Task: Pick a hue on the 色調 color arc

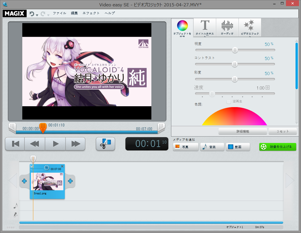Action: [x=234, y=116]
